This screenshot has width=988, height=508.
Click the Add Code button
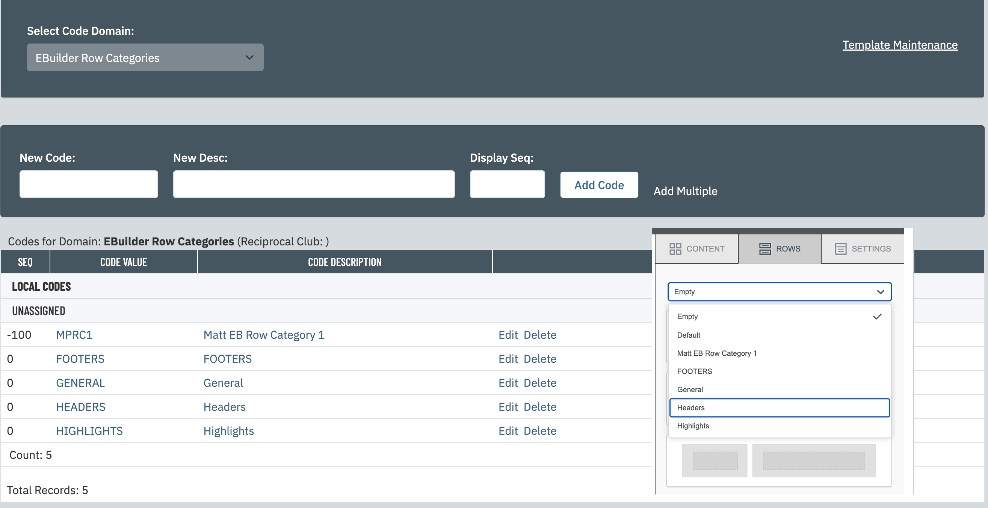(599, 185)
